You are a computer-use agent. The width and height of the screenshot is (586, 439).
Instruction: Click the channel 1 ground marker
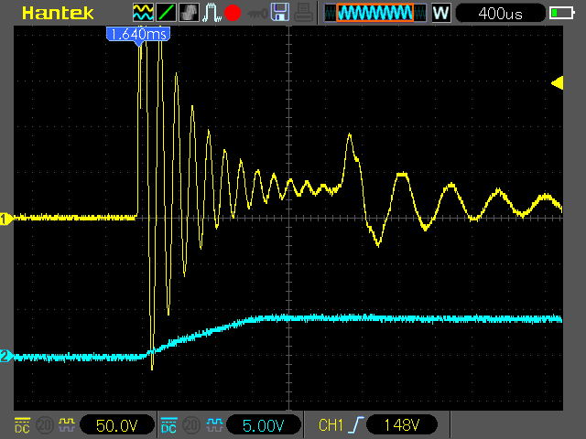[6, 219]
